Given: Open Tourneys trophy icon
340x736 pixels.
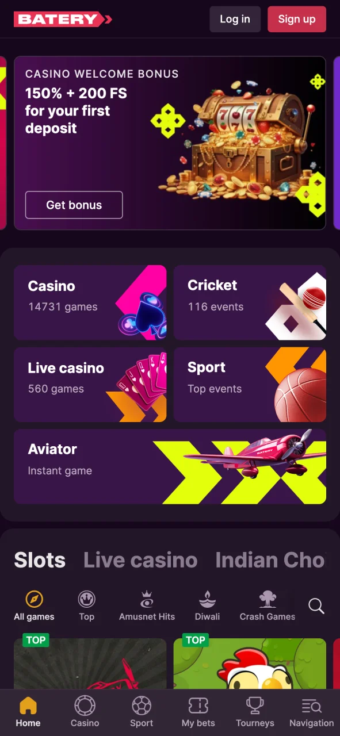Looking at the screenshot, I should pyautogui.click(x=255, y=706).
